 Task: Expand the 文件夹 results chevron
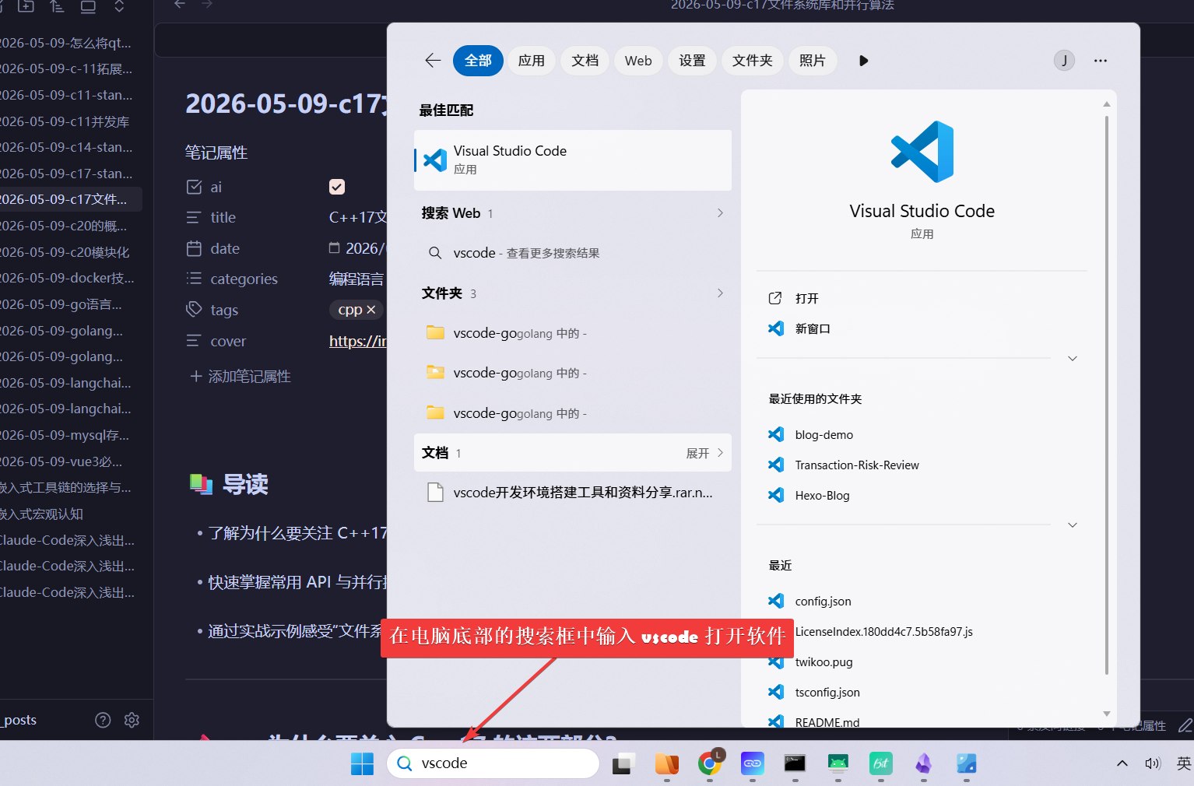click(720, 293)
